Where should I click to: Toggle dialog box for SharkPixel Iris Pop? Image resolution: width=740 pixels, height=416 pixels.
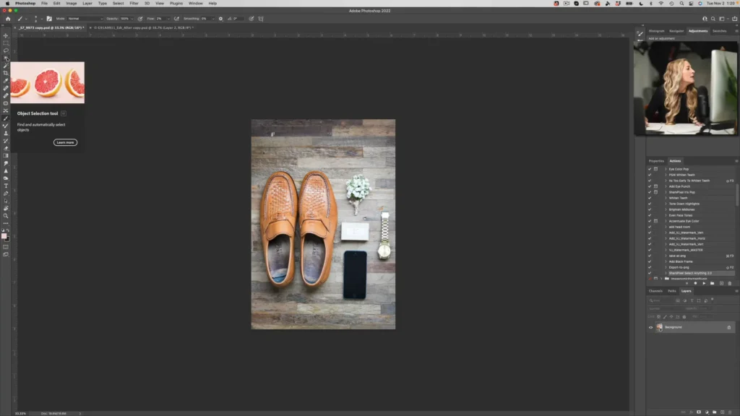coord(655,192)
